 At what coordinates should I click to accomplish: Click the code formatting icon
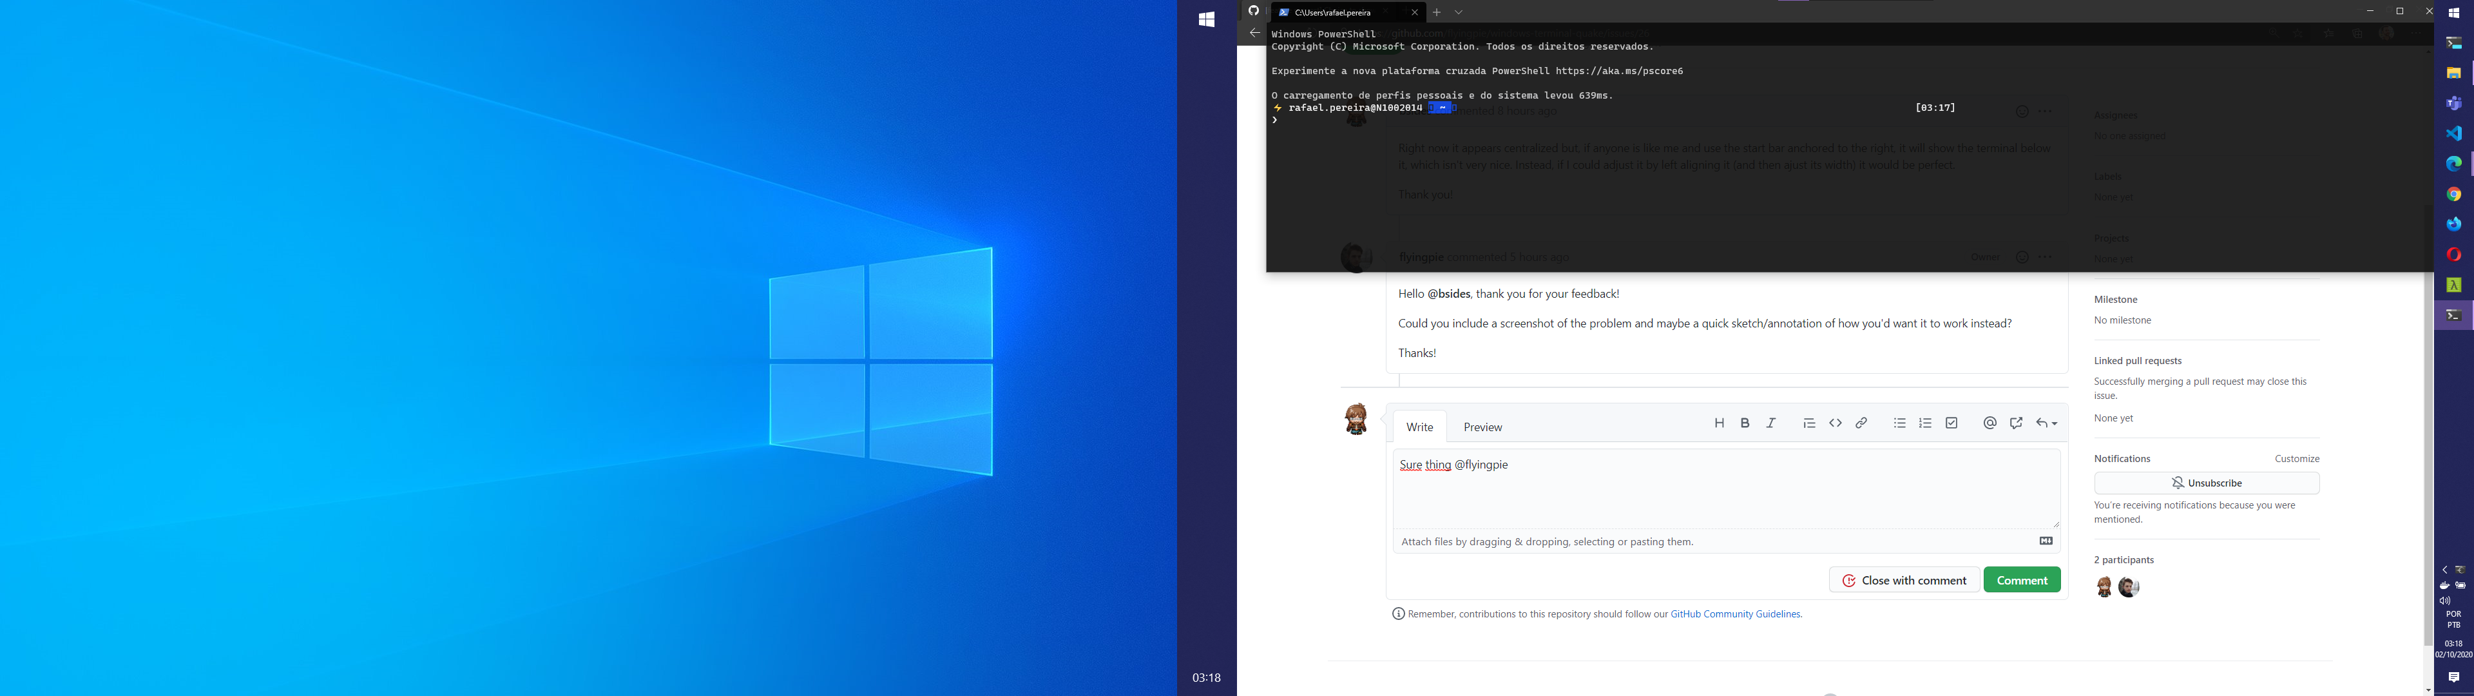1836,423
